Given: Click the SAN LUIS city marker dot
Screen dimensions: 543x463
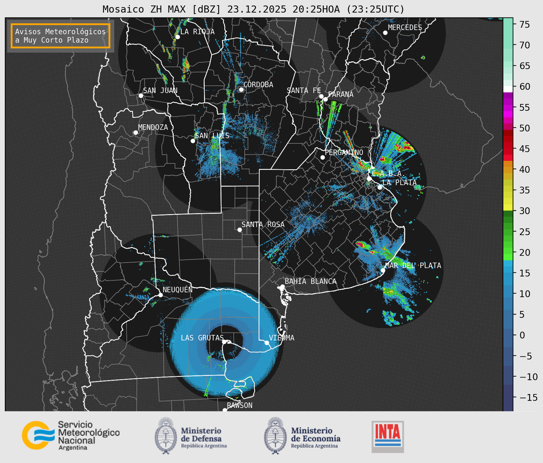Looking at the screenshot, I should click(x=193, y=141).
